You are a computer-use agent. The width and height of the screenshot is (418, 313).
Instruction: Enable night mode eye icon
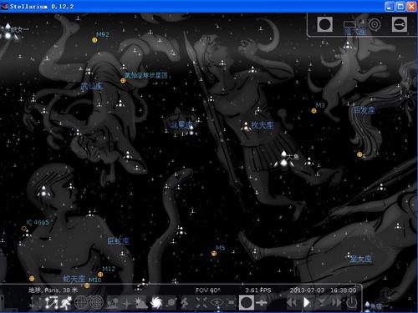coord(217,303)
